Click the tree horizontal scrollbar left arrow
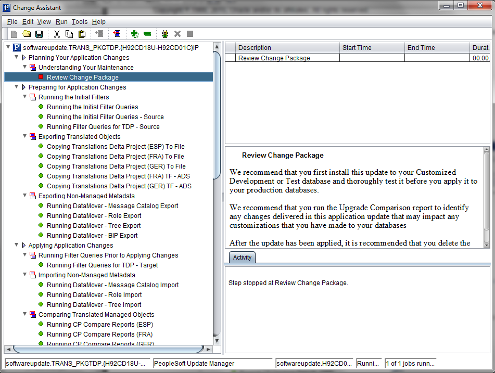495x373 pixels. pyautogui.click(x=8, y=350)
